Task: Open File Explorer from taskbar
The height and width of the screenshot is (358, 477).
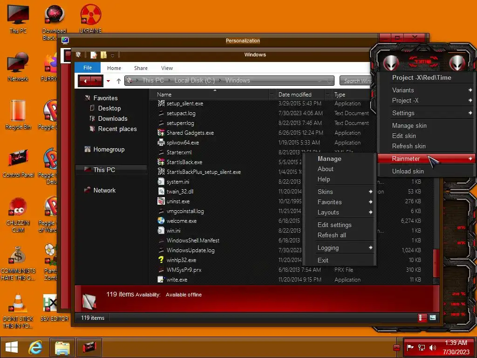Action: tap(62, 347)
